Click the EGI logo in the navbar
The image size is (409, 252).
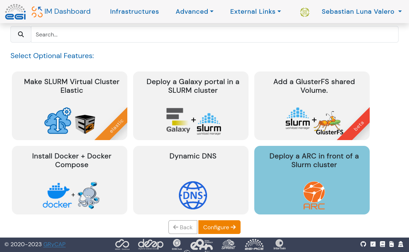tap(16, 12)
